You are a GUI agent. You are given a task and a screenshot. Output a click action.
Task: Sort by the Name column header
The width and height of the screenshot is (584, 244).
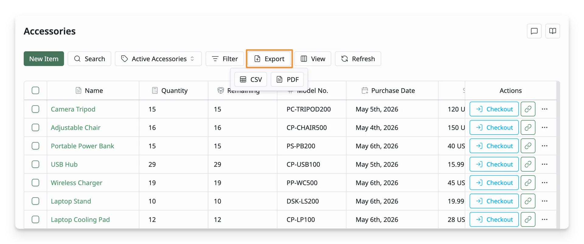click(93, 91)
